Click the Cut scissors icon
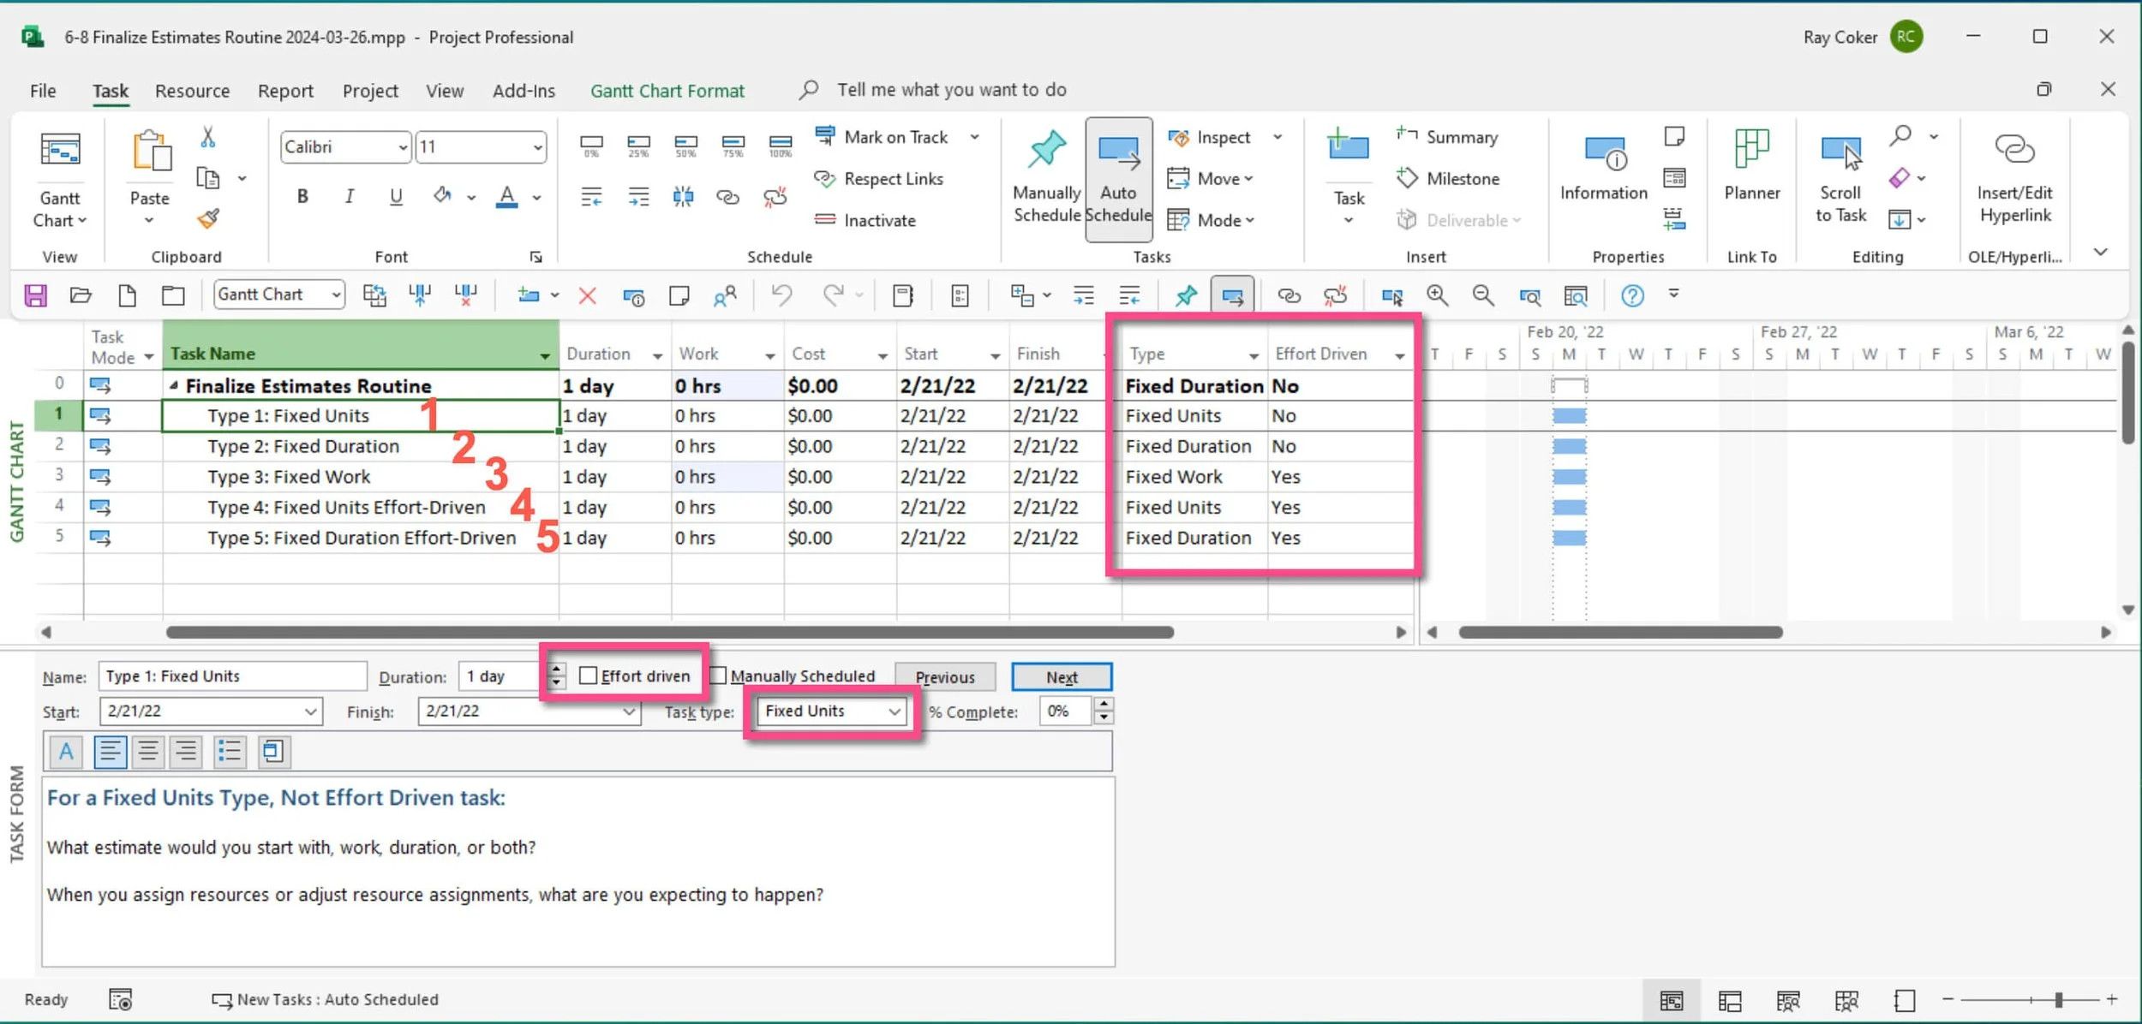The height and width of the screenshot is (1024, 2142). coord(207,137)
